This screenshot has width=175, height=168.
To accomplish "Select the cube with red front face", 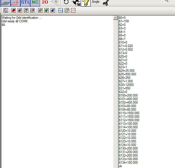I will pos(20,11).
